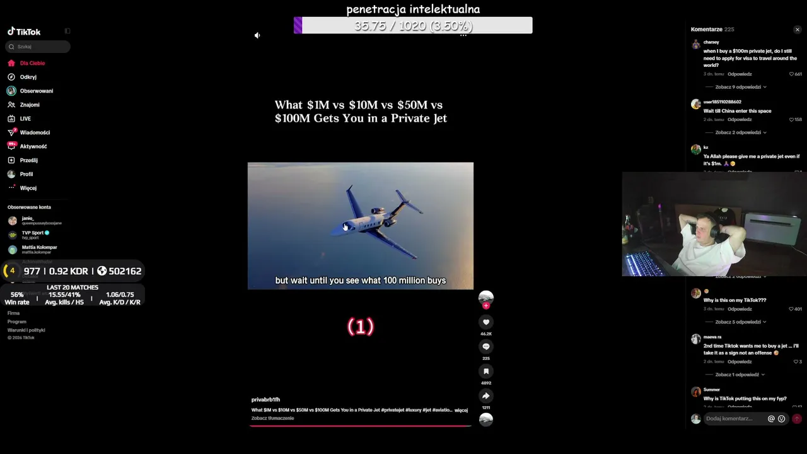Open Warunki i polityki footer link

pos(26,330)
